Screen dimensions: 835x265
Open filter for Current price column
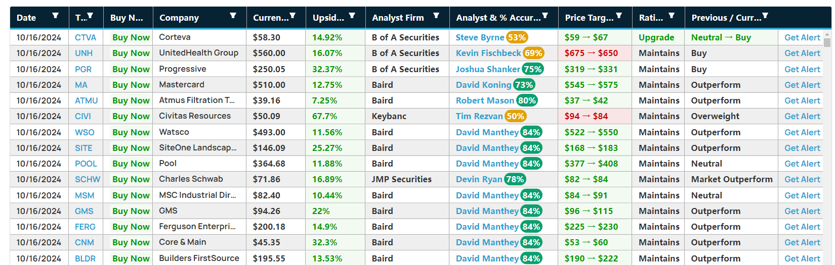(x=293, y=16)
